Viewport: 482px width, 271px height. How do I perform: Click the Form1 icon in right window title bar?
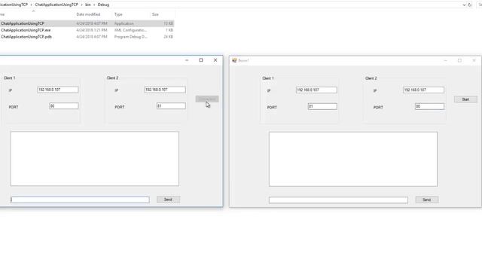pyautogui.click(x=234, y=60)
